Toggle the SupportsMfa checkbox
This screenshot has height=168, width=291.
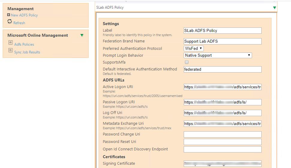187,62
